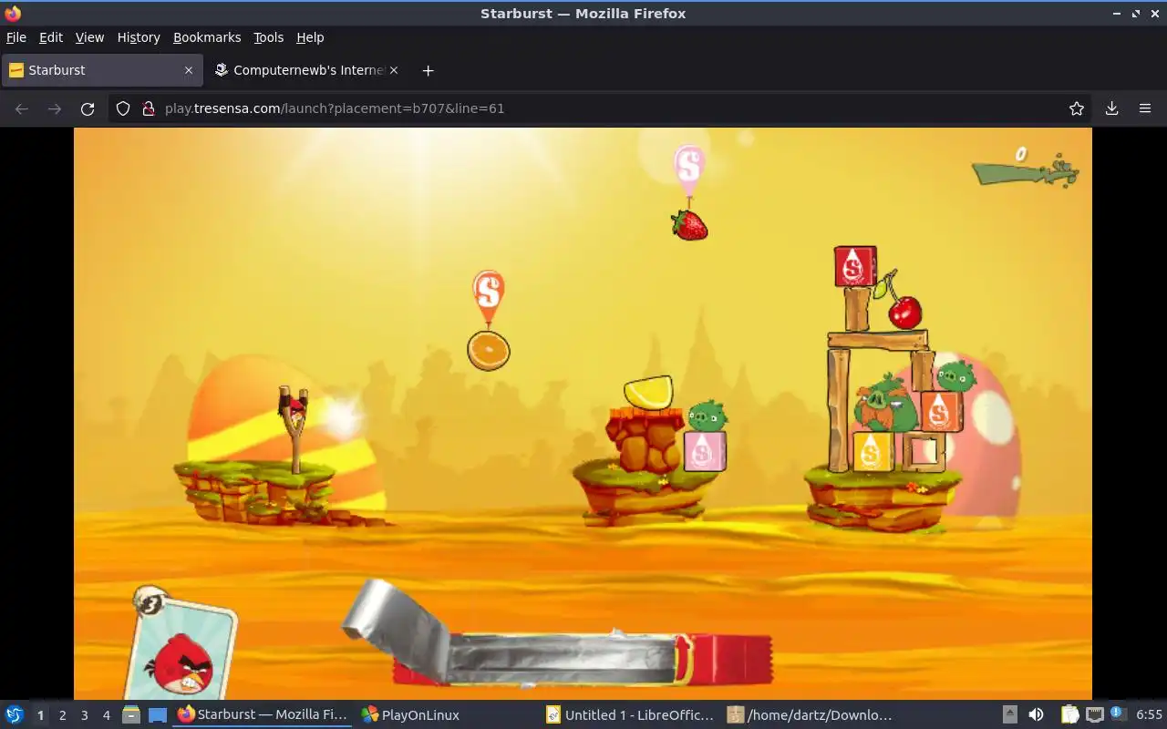The image size is (1167, 729).
Task: Switch to PlayOnLinux window
Action: click(x=410, y=715)
